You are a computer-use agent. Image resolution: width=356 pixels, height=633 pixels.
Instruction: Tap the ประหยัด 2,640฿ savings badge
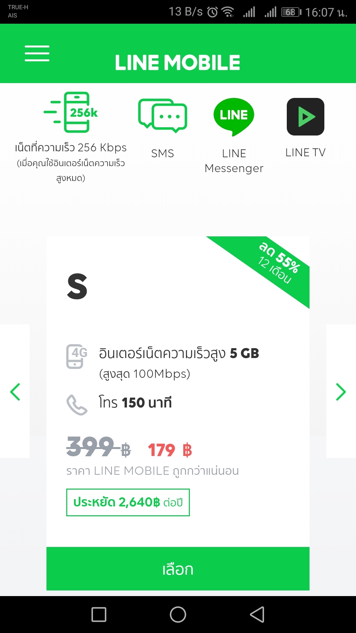coord(128,502)
